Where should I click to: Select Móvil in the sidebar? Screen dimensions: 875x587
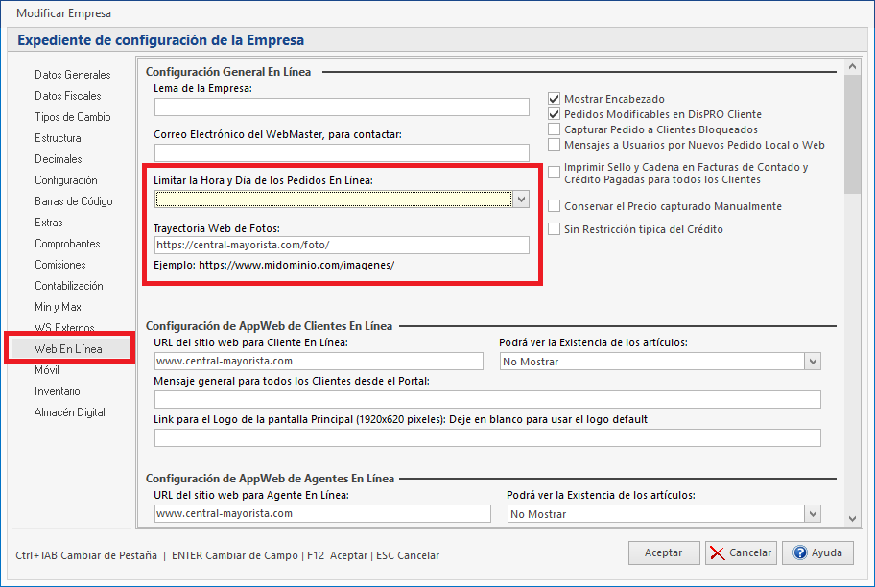[47, 370]
